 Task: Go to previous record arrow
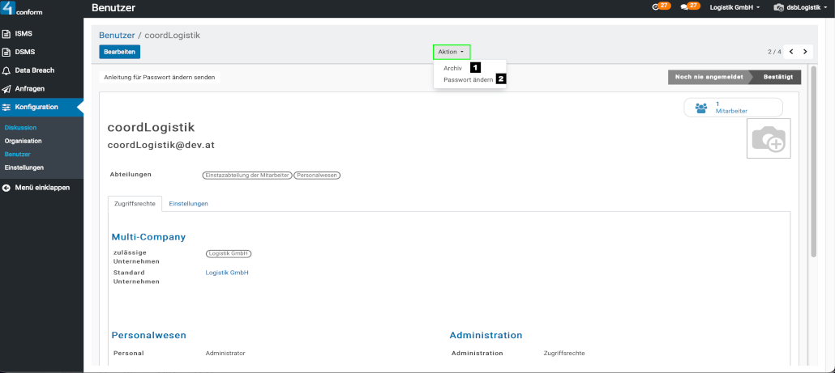pos(791,52)
